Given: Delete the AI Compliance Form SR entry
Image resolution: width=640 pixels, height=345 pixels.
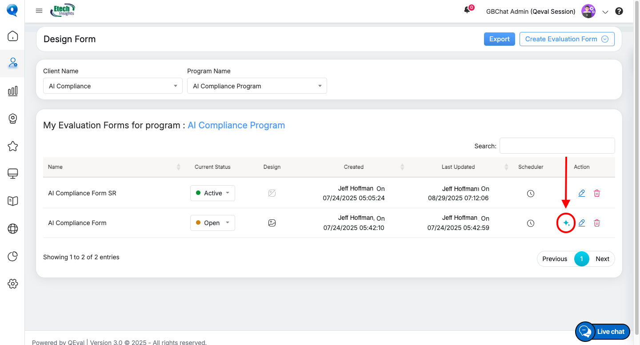Looking at the screenshot, I should (x=597, y=193).
